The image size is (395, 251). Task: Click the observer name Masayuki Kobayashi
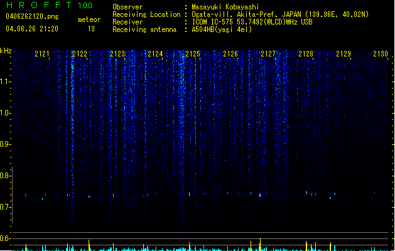[x=225, y=7]
